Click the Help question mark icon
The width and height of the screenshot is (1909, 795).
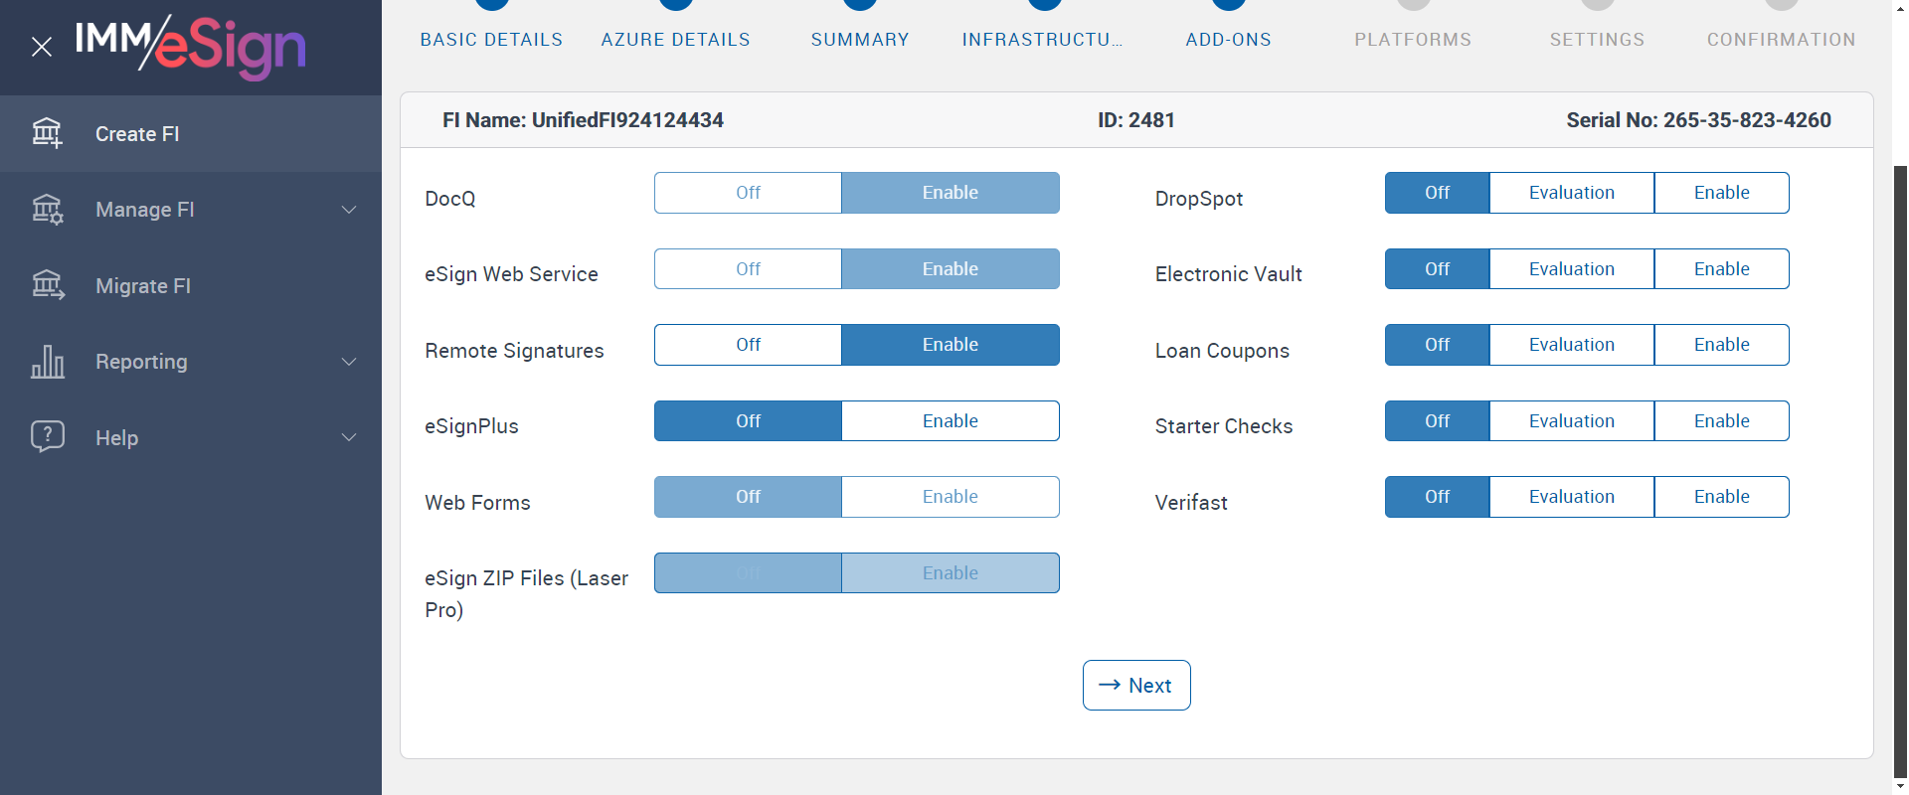(x=47, y=437)
